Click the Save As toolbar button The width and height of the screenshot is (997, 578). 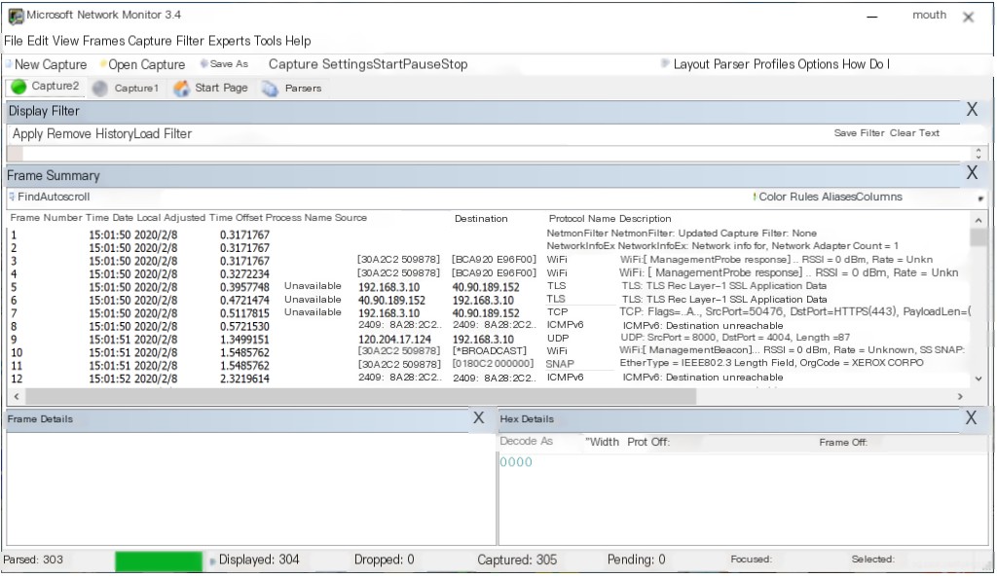[x=224, y=64]
